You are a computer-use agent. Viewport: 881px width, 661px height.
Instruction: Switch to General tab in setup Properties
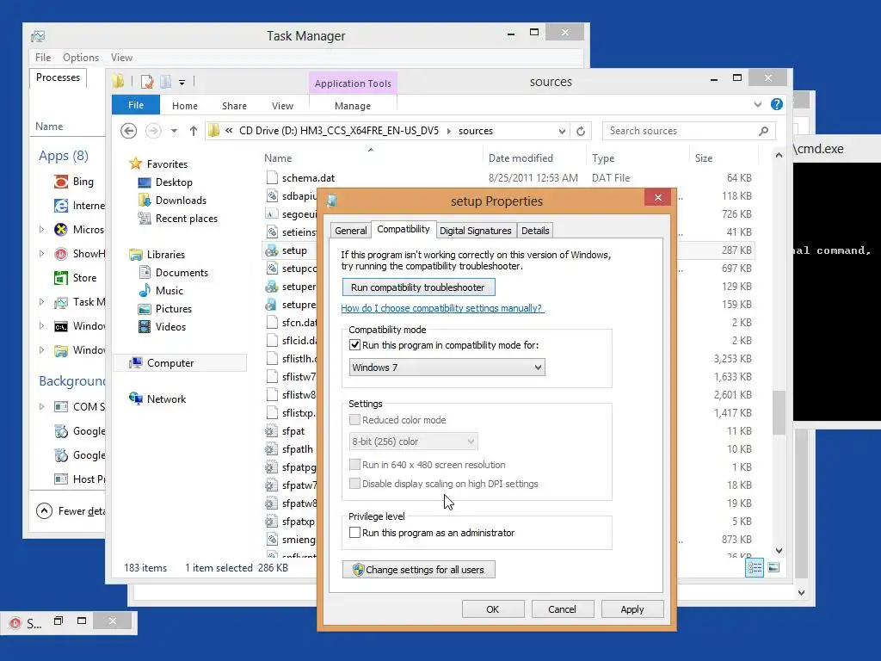[351, 231]
